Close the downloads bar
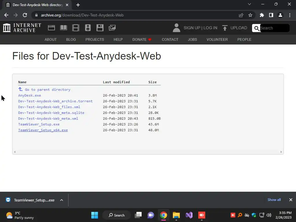The height and width of the screenshot is (222, 296). click(x=291, y=200)
